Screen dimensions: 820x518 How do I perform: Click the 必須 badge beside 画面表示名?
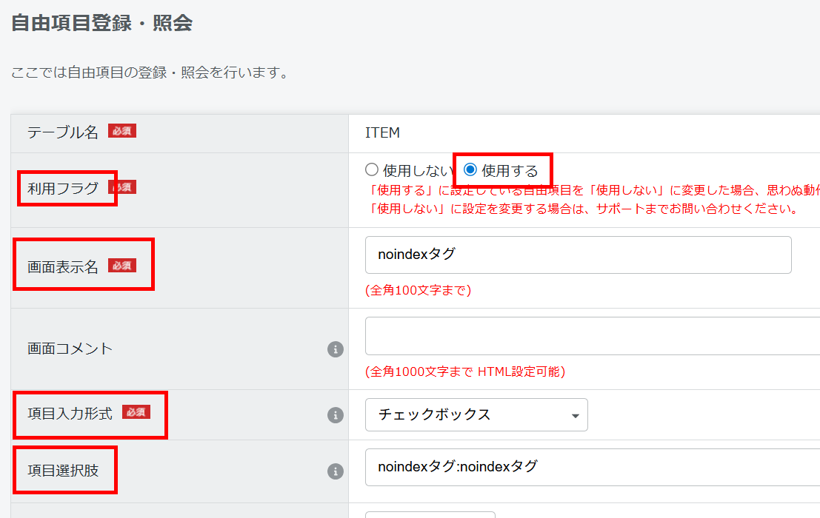[122, 265]
